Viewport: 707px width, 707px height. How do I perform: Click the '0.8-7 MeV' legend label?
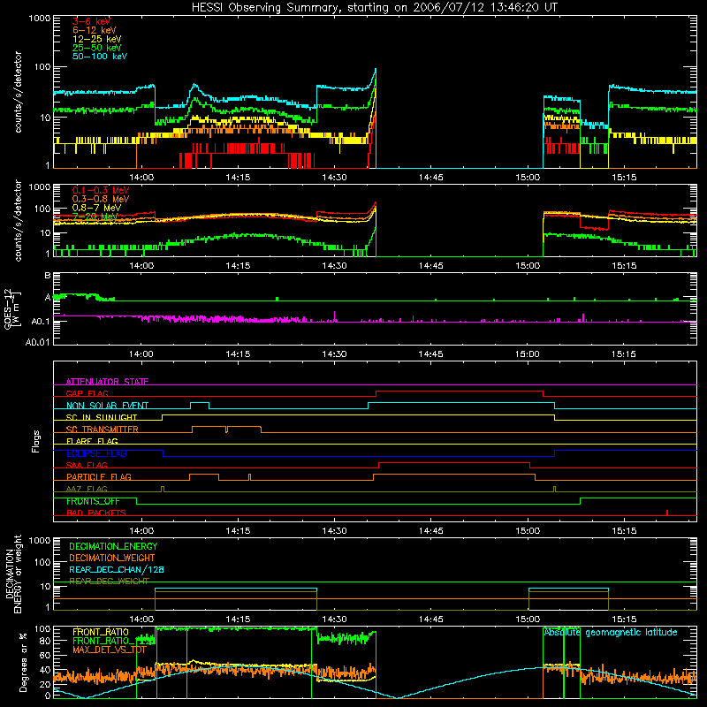(97, 208)
